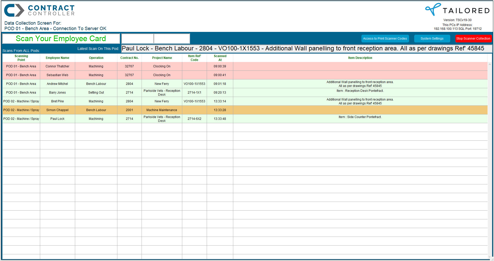Click contract 2714 in Barry Jones's row

pos(129,93)
